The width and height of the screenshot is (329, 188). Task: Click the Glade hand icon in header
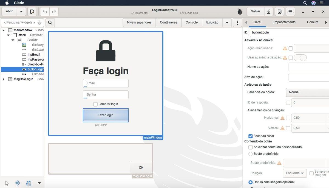pos(240,12)
